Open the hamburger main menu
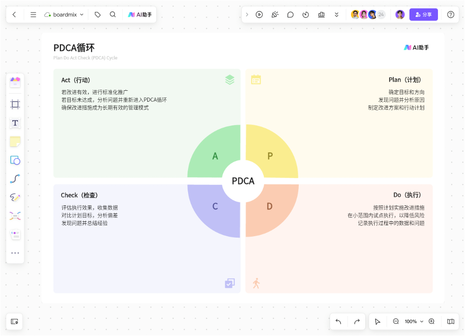 [x=33, y=15]
